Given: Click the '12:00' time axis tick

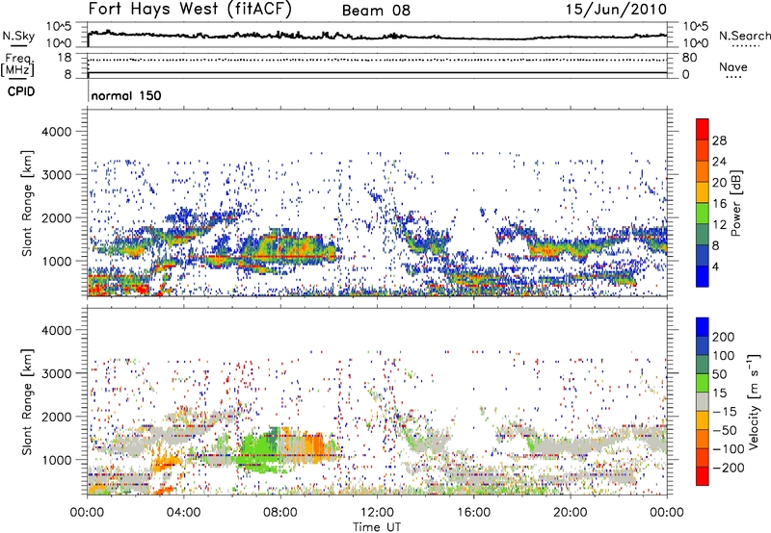Looking at the screenshot, I should (x=377, y=513).
